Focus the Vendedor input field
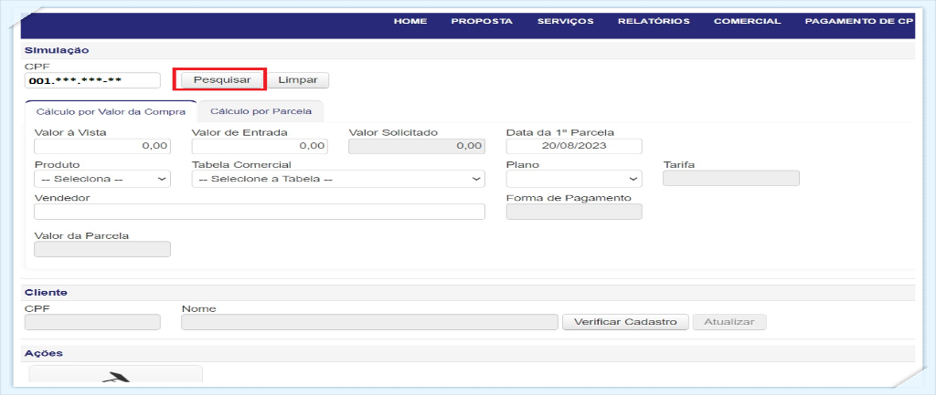The image size is (936, 395). click(x=260, y=212)
